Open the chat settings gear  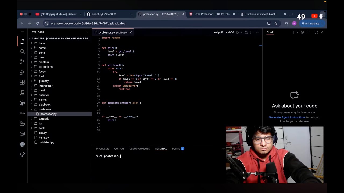(x=302, y=32)
